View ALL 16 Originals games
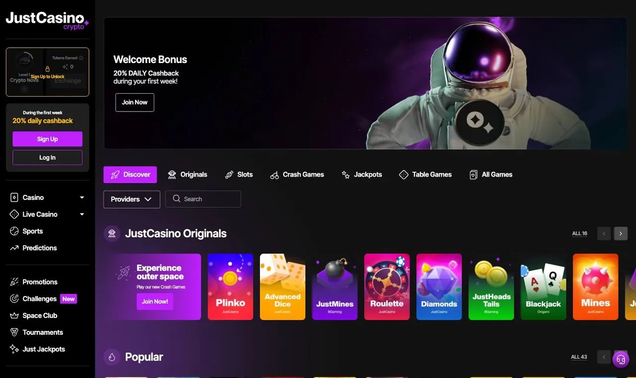Screen dimensions: 636x378 click(580, 234)
